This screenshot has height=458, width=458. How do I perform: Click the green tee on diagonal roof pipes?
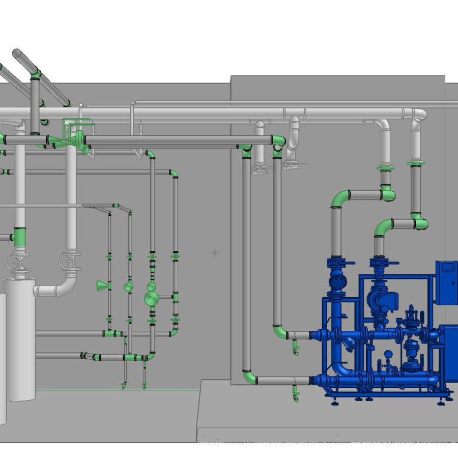pos(36,75)
